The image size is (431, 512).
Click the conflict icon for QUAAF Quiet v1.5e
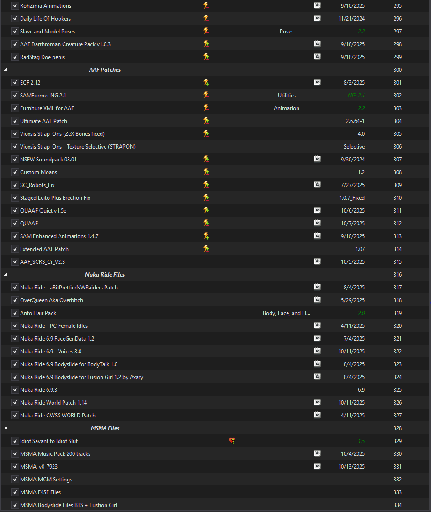(206, 210)
